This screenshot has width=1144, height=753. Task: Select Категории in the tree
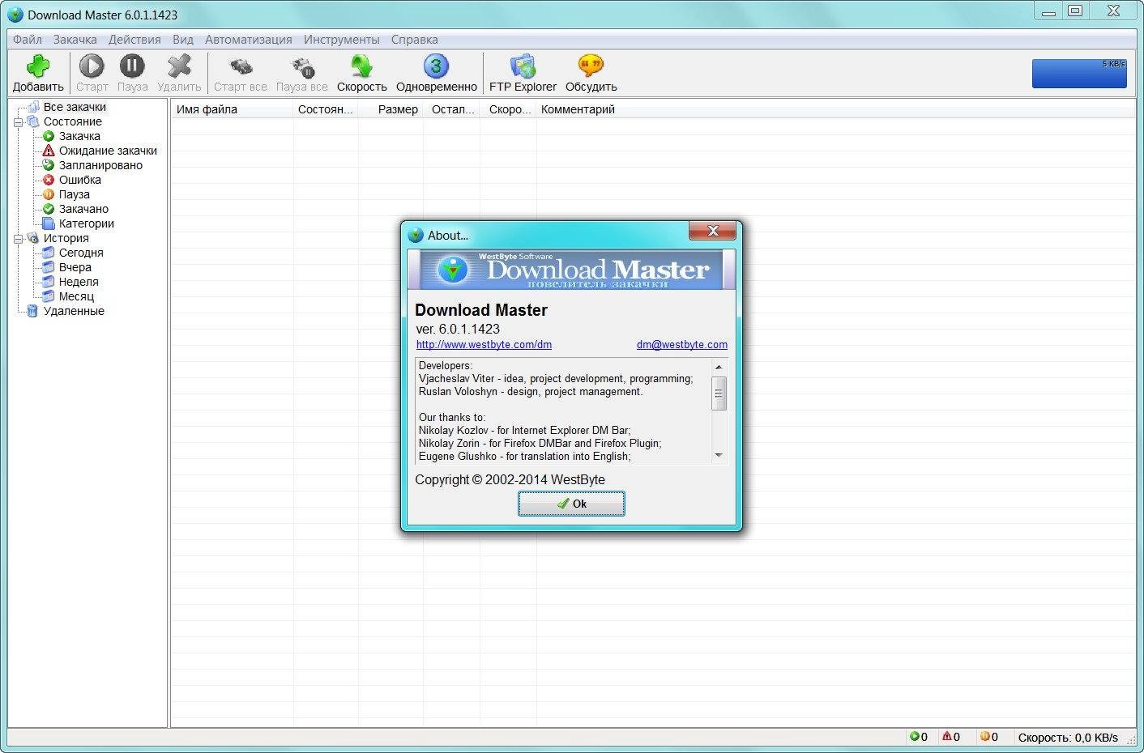coord(86,223)
